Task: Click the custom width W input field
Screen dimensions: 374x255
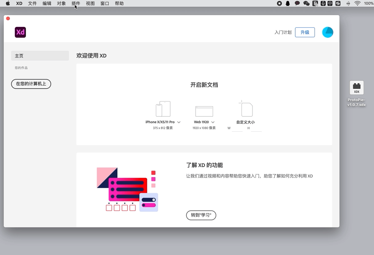Action: (x=237, y=128)
